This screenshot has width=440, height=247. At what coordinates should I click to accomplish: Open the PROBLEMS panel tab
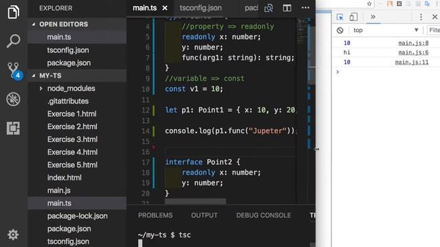(x=155, y=215)
